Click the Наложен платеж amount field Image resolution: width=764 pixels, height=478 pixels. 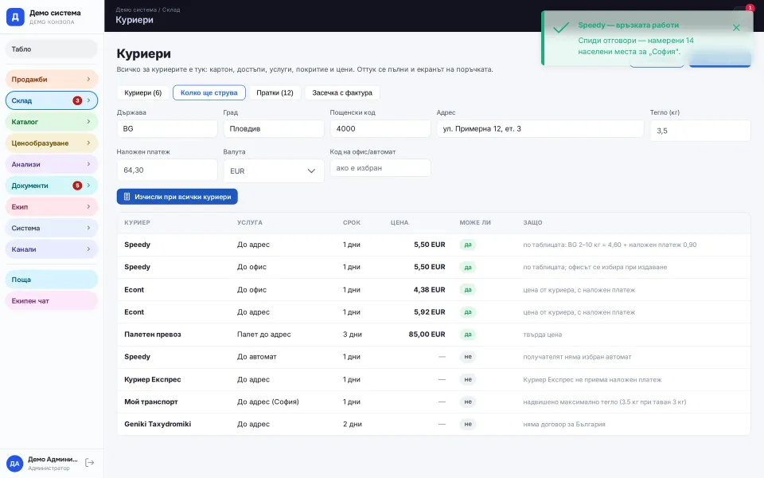coord(167,170)
